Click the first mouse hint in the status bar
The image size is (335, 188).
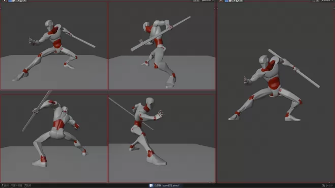5,185
